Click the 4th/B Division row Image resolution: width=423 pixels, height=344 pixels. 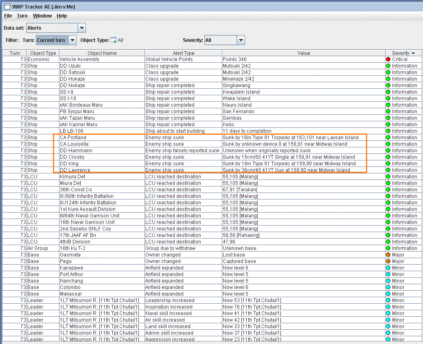click(x=212, y=242)
